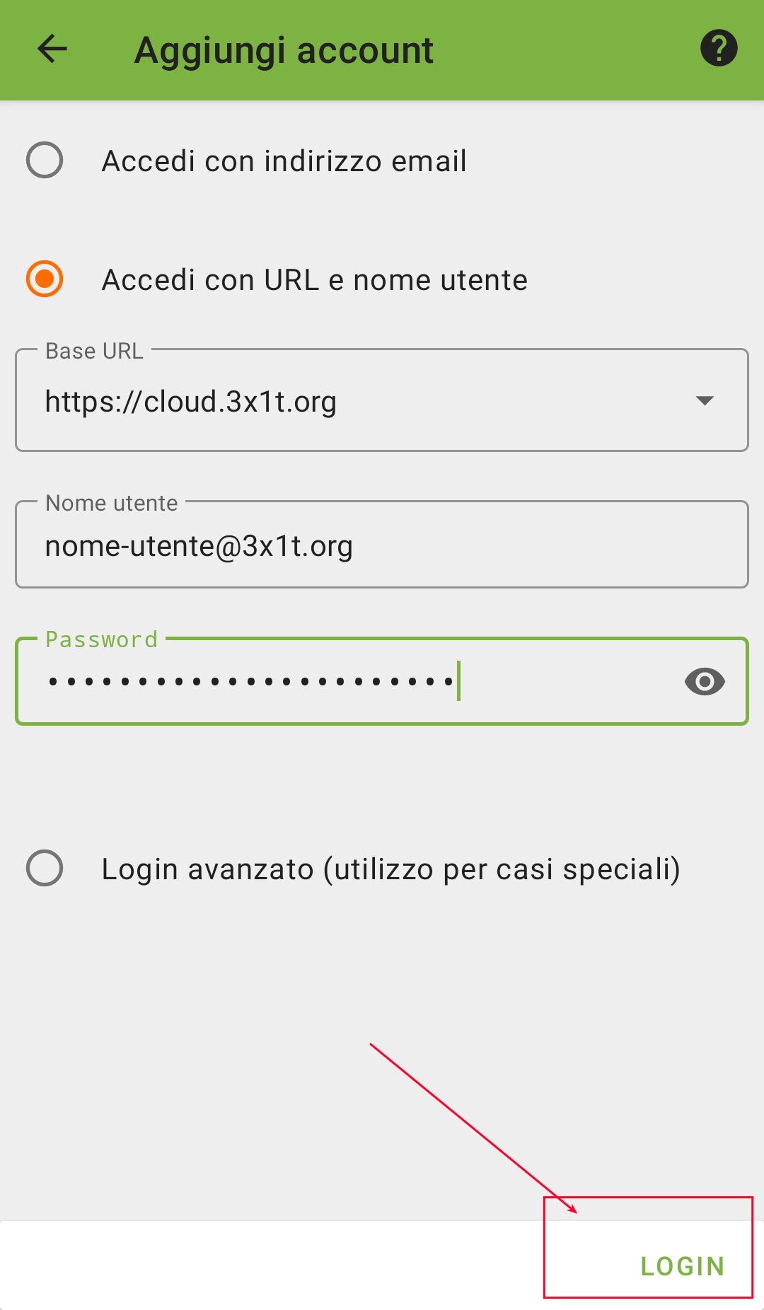The height and width of the screenshot is (1310, 764).
Task: Tap the green LOGIN button
Action: [683, 1266]
